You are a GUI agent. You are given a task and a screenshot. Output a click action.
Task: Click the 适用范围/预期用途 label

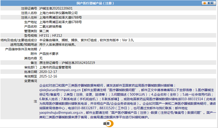tap(24, 45)
